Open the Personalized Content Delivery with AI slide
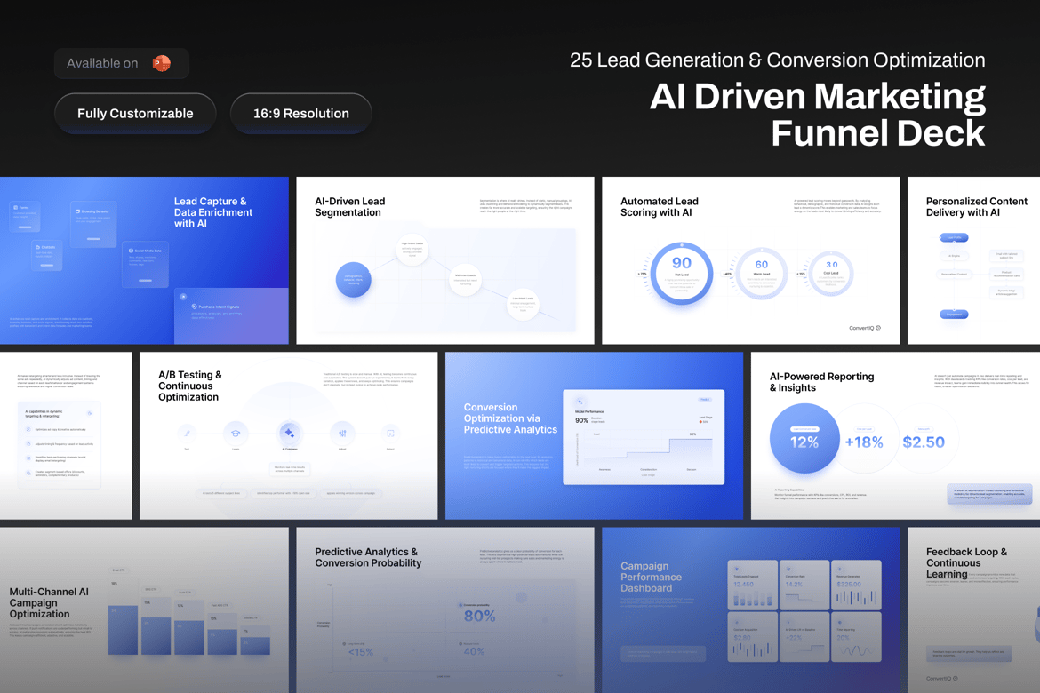 pos(973,260)
